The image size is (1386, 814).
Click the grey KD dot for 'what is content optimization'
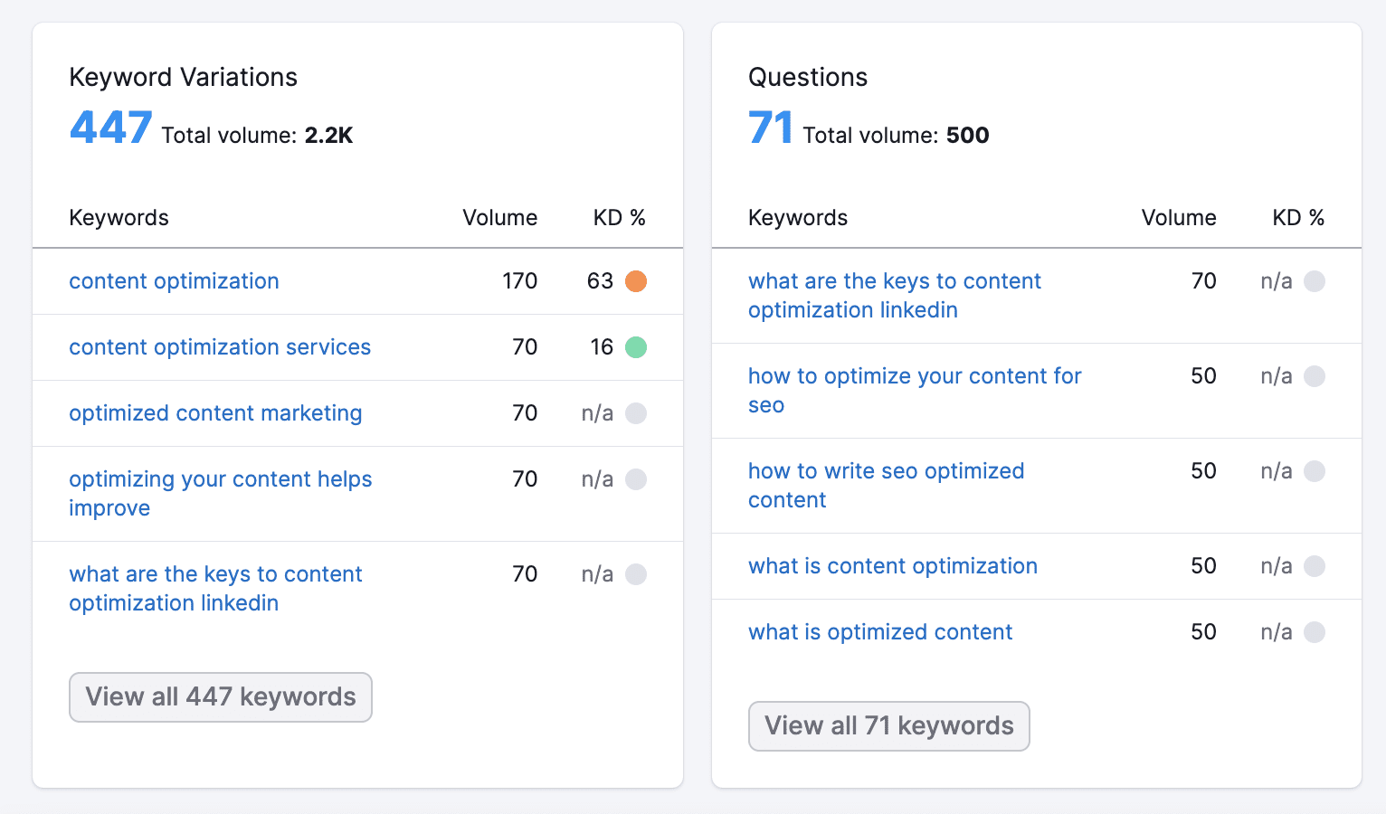click(1315, 566)
